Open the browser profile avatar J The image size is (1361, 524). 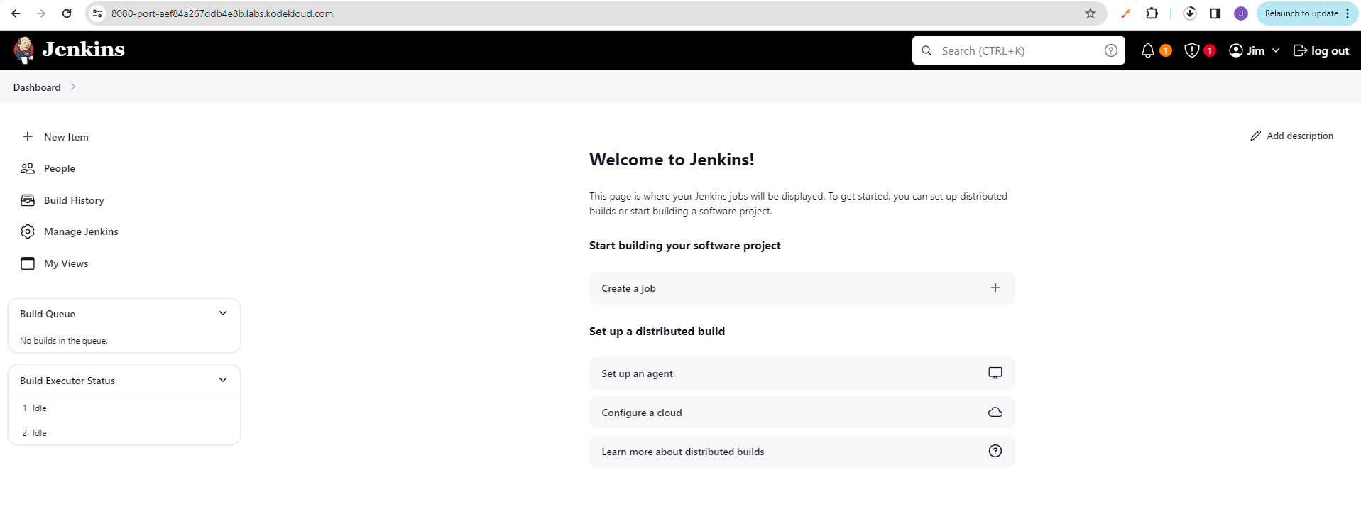tap(1241, 13)
